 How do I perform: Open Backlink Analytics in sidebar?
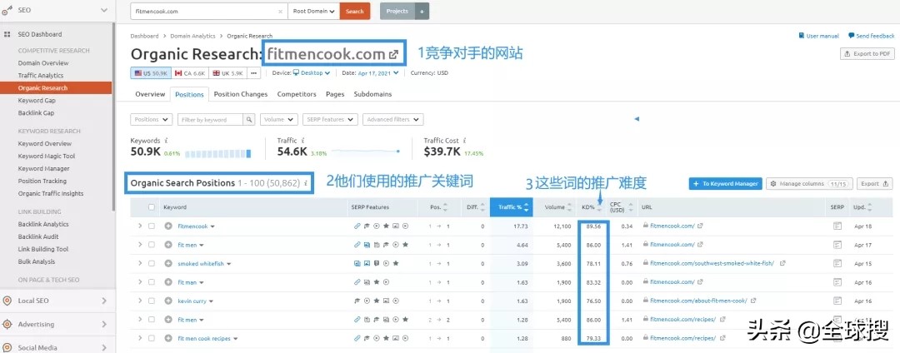pyautogui.click(x=43, y=225)
